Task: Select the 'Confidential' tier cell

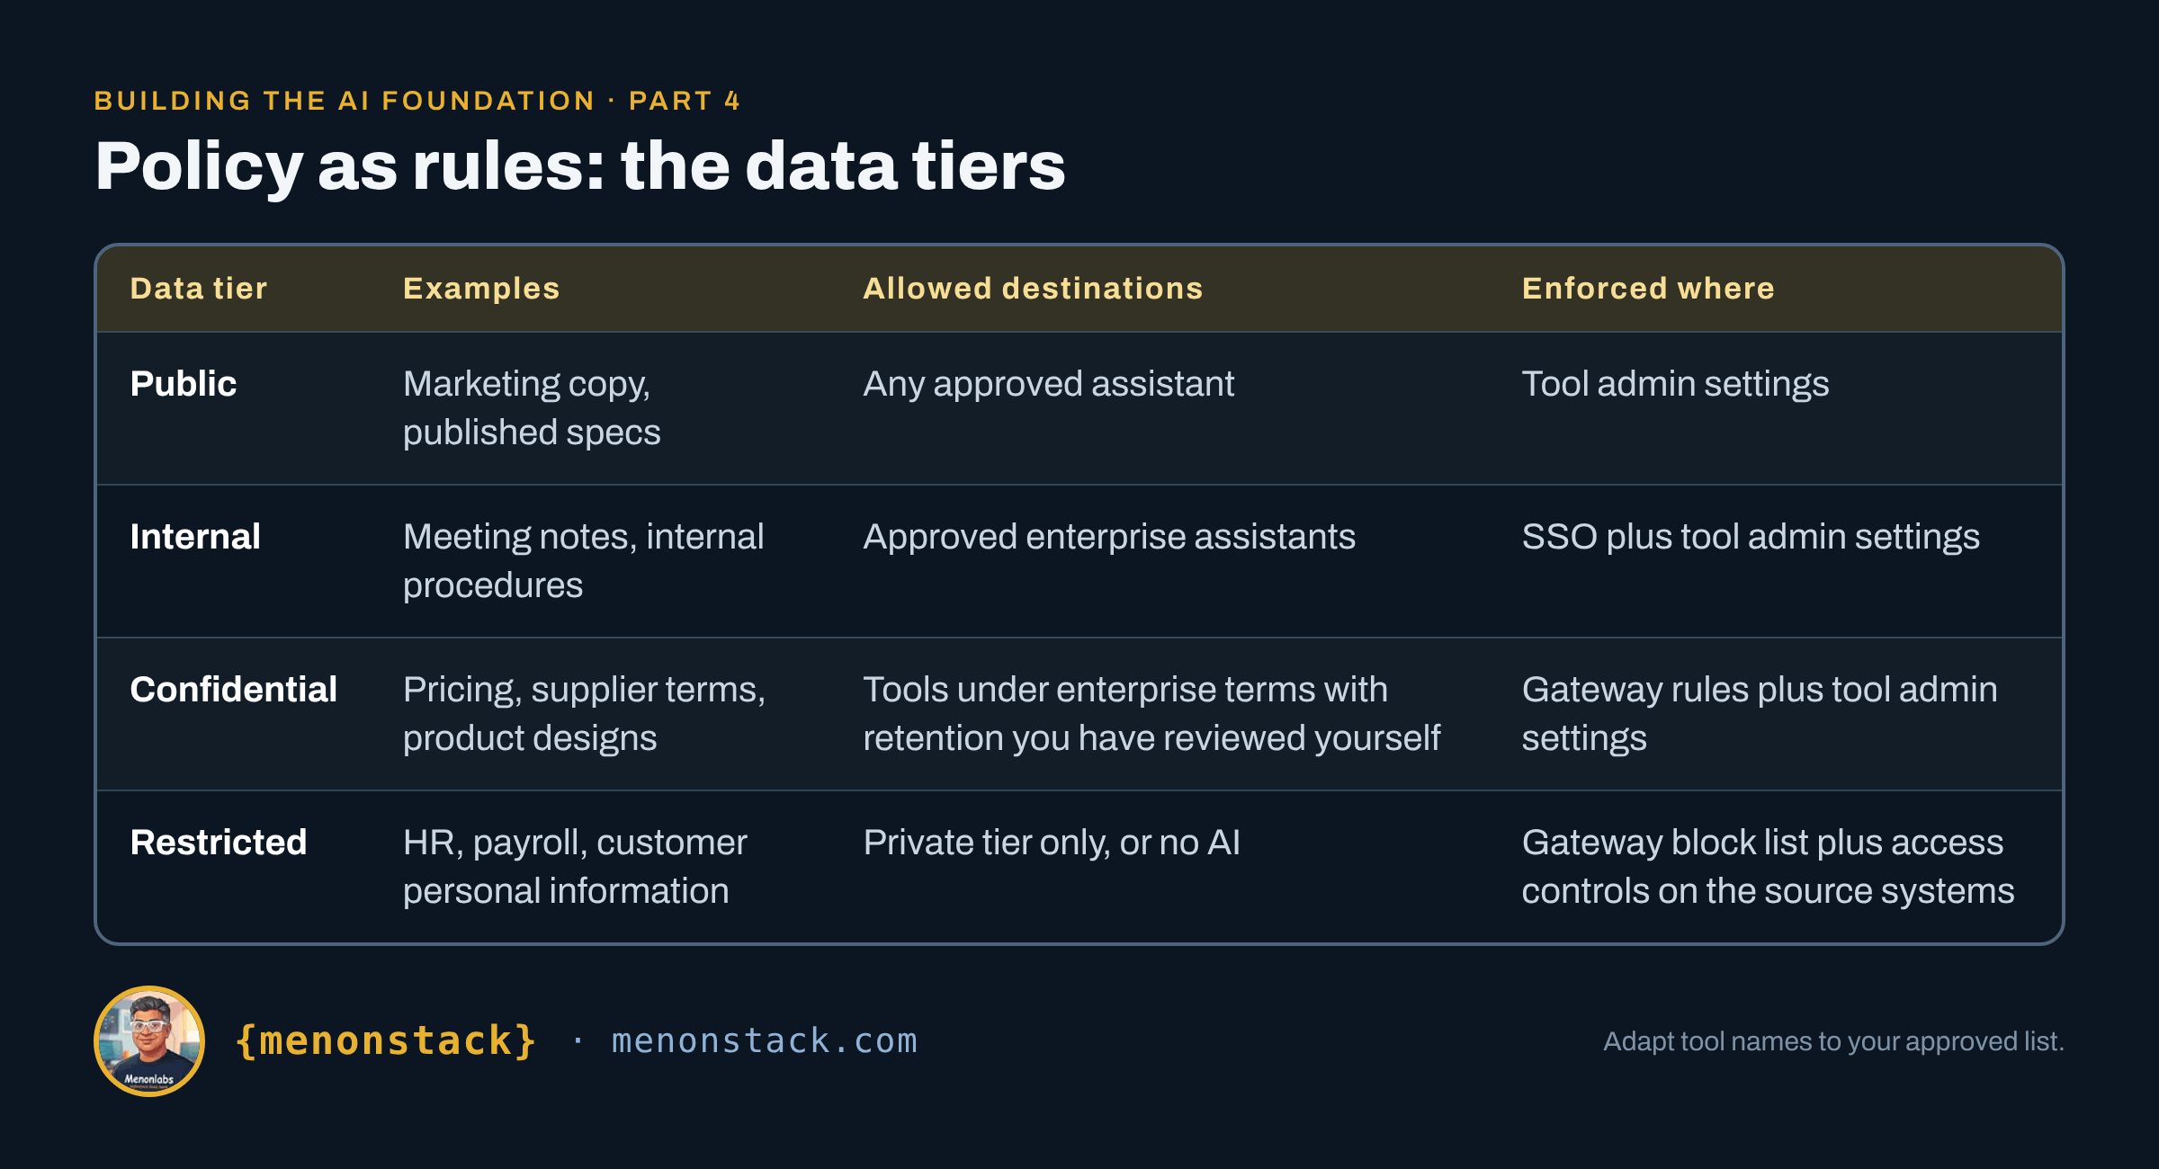Action: [x=234, y=690]
